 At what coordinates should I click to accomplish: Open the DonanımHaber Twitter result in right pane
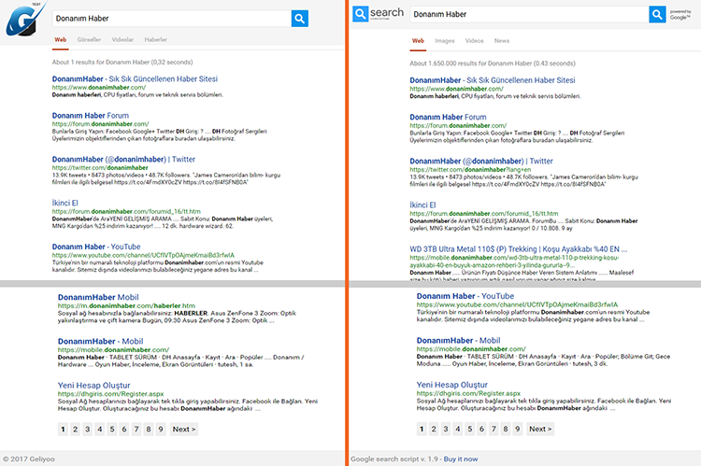[481, 162]
